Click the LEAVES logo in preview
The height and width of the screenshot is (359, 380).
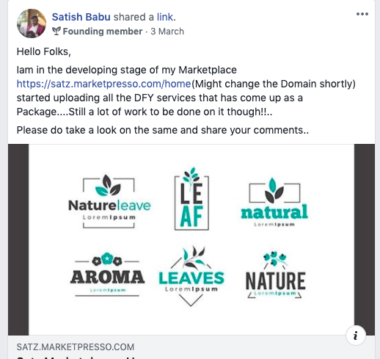point(191,276)
